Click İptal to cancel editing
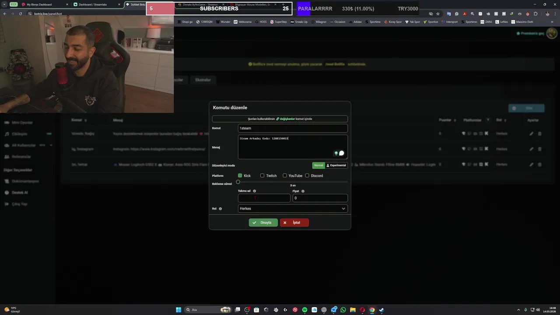The width and height of the screenshot is (560, 315). (x=294, y=223)
